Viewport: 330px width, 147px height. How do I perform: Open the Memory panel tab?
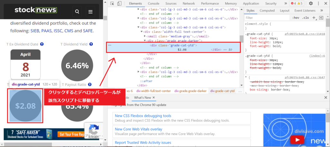[x=231, y=4]
